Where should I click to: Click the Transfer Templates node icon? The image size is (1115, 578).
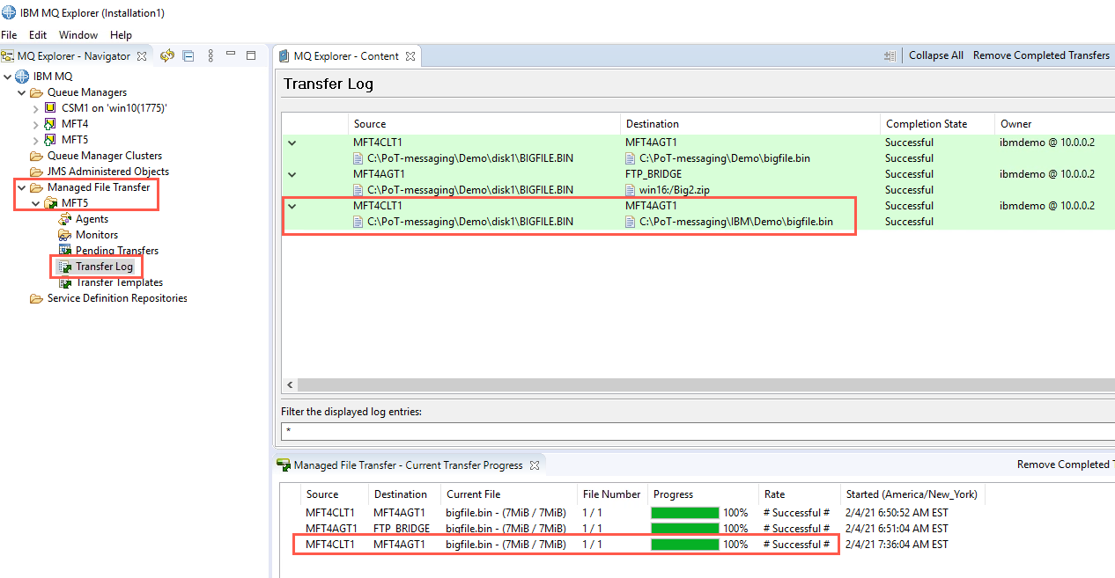click(x=64, y=282)
